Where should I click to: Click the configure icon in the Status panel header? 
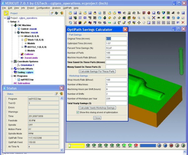(x=56, y=94)
